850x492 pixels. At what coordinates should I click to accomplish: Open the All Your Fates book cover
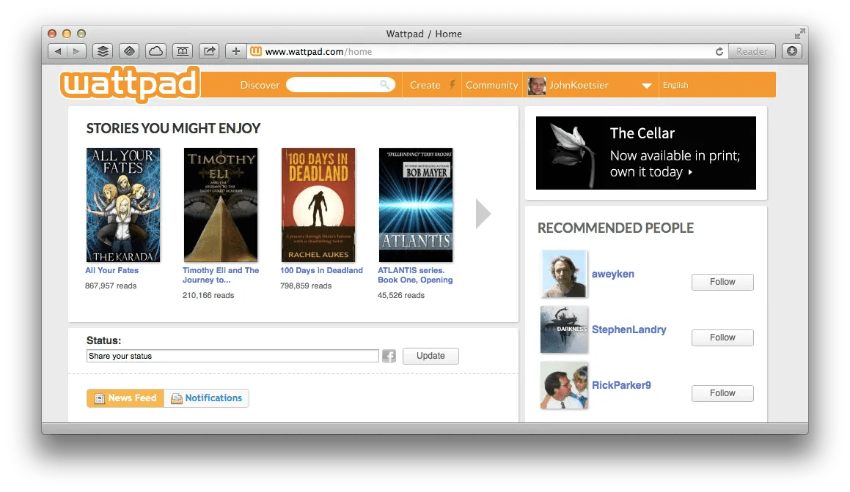click(x=123, y=205)
